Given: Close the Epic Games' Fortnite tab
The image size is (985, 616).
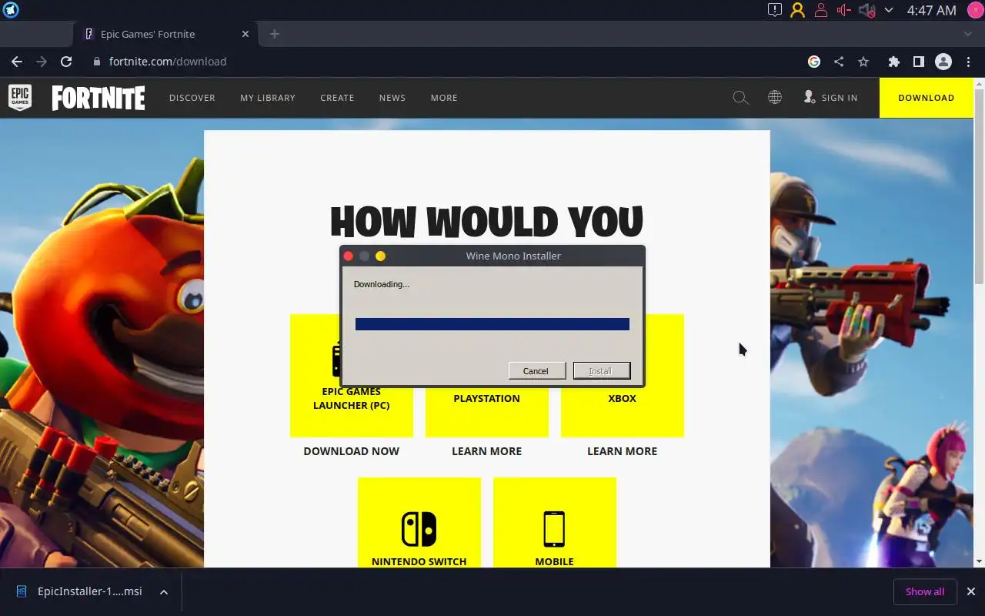Looking at the screenshot, I should point(245,34).
